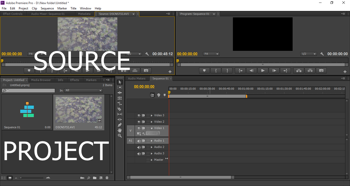Switch to the Audio Meters tab
Image resolution: width=350 pixels, height=186 pixels.
[137, 78]
